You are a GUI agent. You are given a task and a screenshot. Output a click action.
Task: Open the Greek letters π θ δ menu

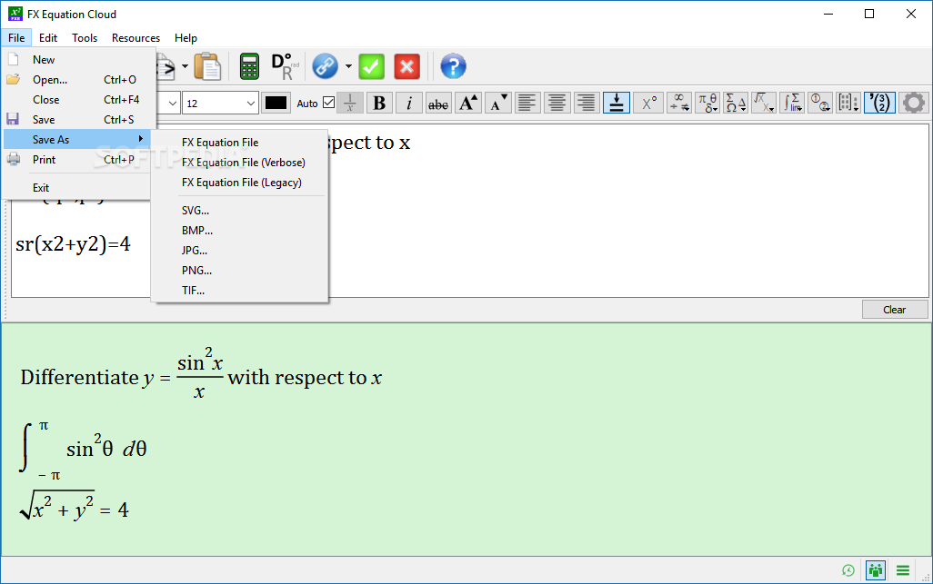(708, 103)
